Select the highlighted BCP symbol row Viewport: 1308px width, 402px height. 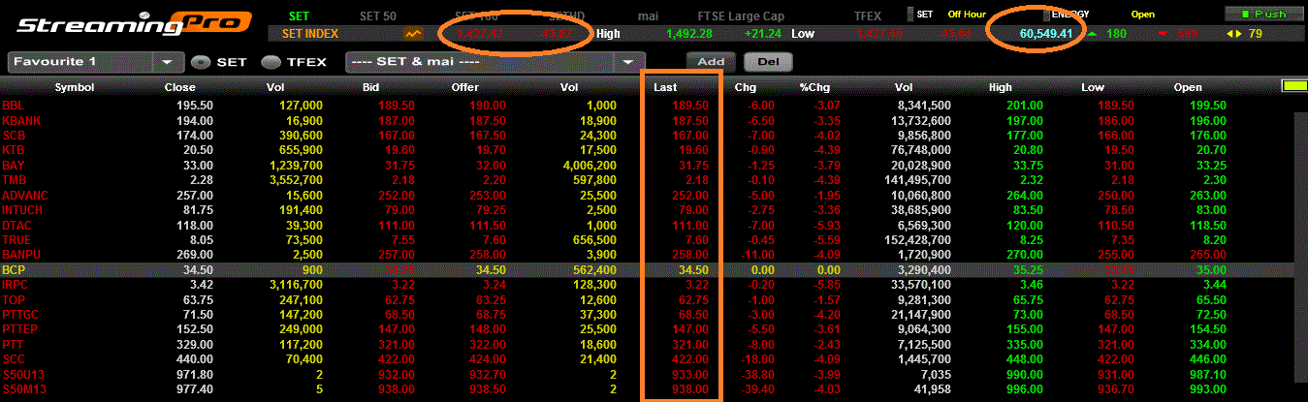pyautogui.click(x=648, y=269)
